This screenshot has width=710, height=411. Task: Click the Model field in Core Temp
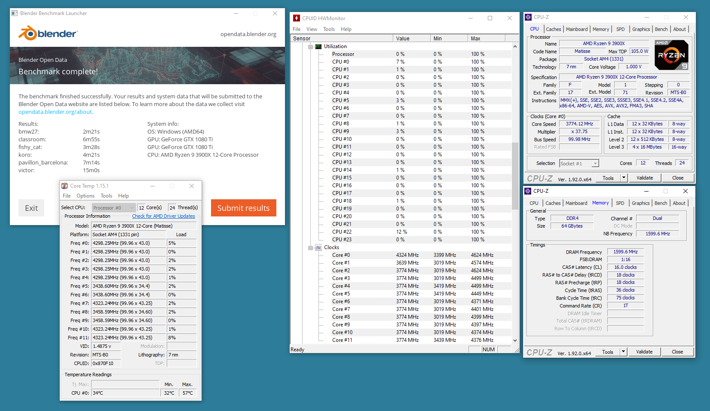144,226
